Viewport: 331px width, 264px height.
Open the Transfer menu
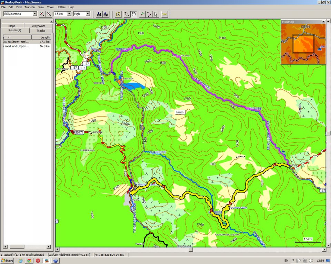pos(30,7)
